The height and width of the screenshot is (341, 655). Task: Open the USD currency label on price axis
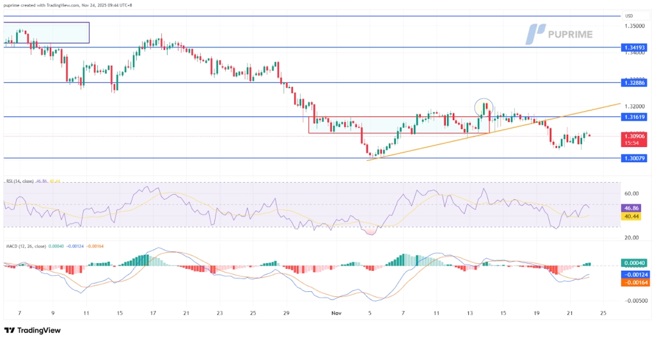628,16
